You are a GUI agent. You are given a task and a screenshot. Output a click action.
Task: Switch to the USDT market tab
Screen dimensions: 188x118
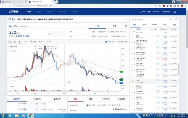coord(155,25)
